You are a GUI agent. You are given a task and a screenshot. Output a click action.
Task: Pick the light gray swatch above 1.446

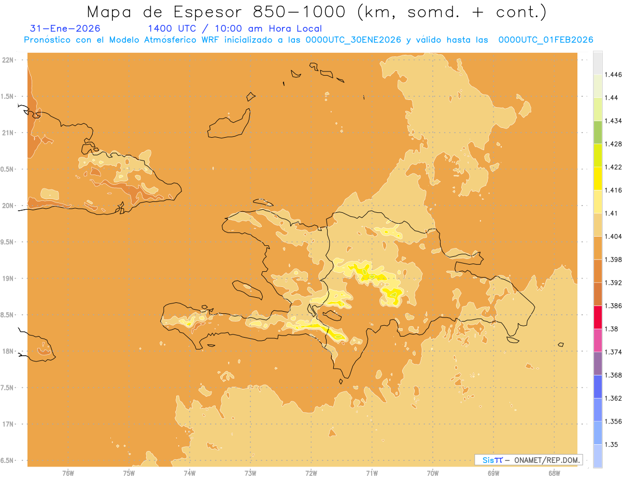598,63
